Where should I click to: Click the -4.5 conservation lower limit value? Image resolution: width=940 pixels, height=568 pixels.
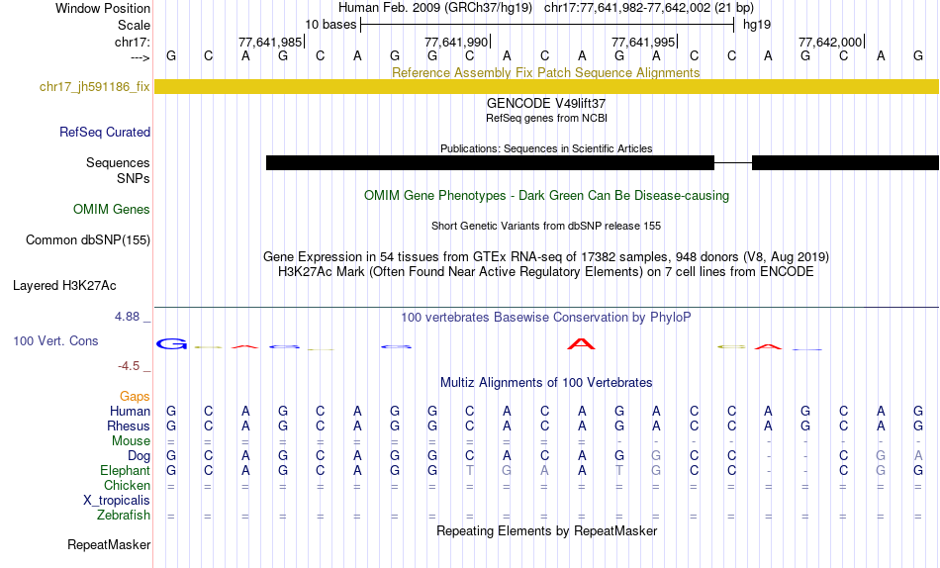click(129, 366)
